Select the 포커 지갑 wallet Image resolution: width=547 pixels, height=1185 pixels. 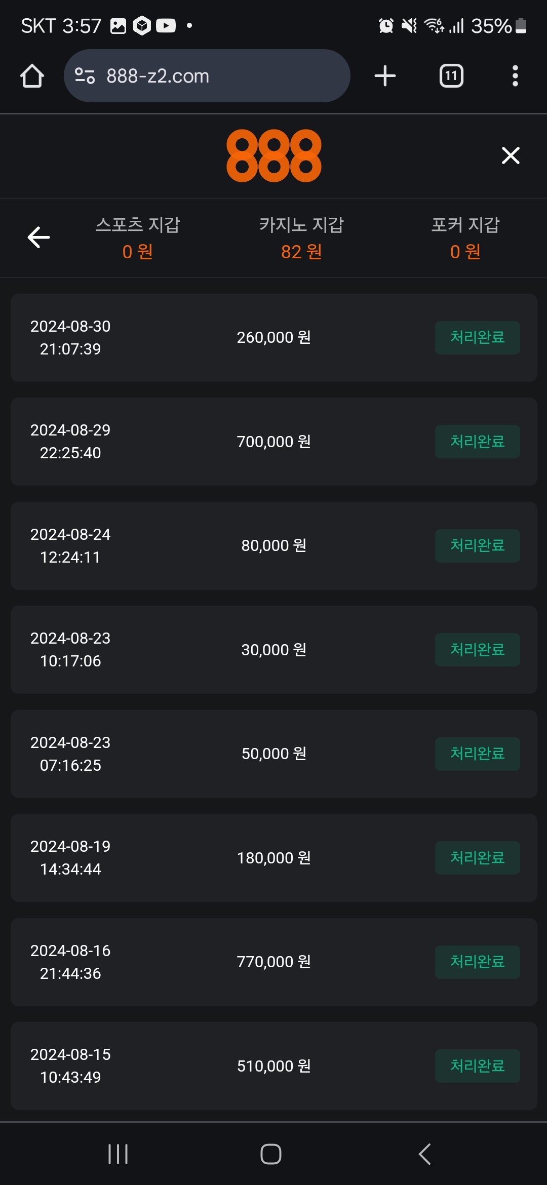click(x=465, y=238)
